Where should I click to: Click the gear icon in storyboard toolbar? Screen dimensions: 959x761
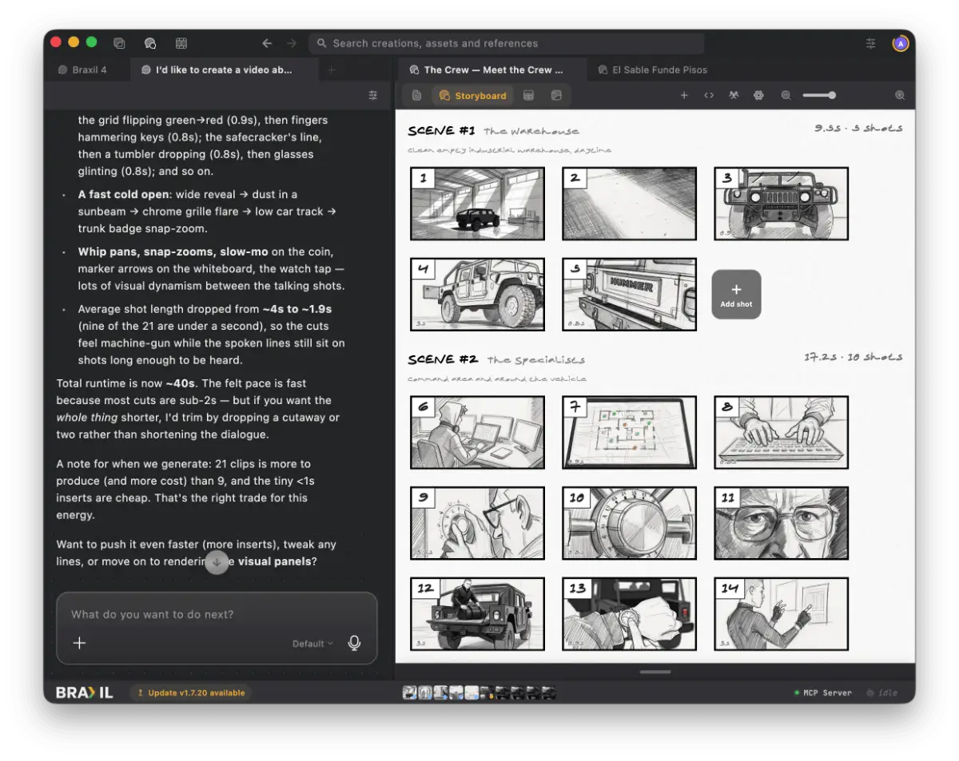point(758,95)
